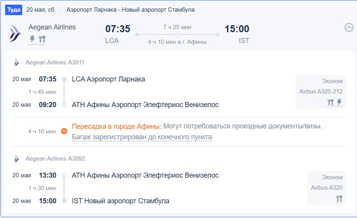Screen dimensions: 357x218
Task: Click the small airline logo beside A3992
Action: tap(16, 159)
